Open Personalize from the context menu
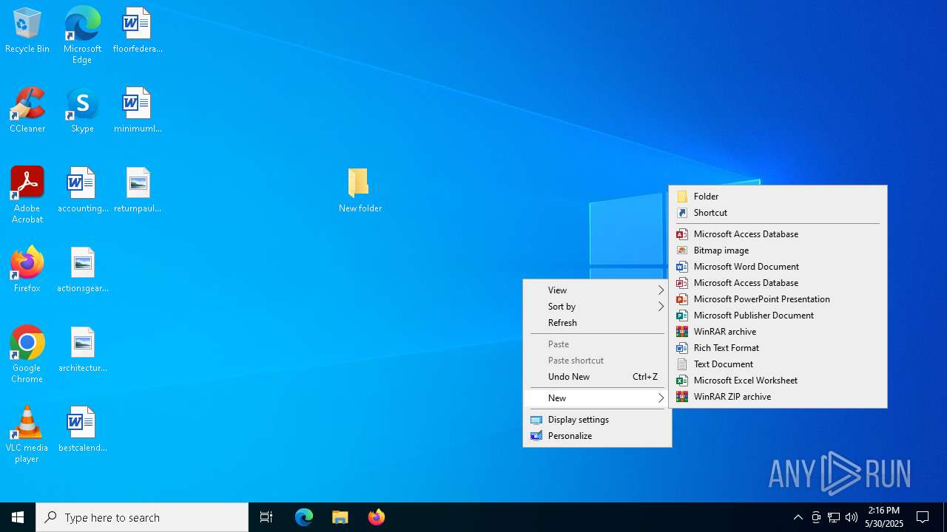947x532 pixels. (598, 436)
